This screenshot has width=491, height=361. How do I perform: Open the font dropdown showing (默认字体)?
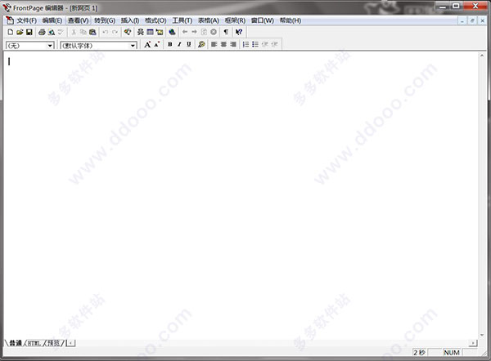coord(98,46)
